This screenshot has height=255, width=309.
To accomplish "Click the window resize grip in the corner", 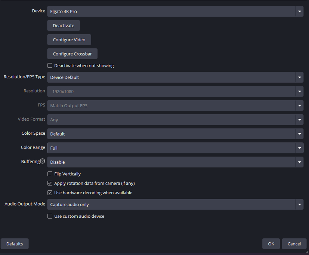I will point(307,252).
